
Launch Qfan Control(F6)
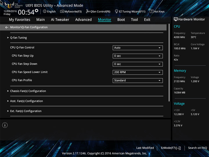point(98,11)
